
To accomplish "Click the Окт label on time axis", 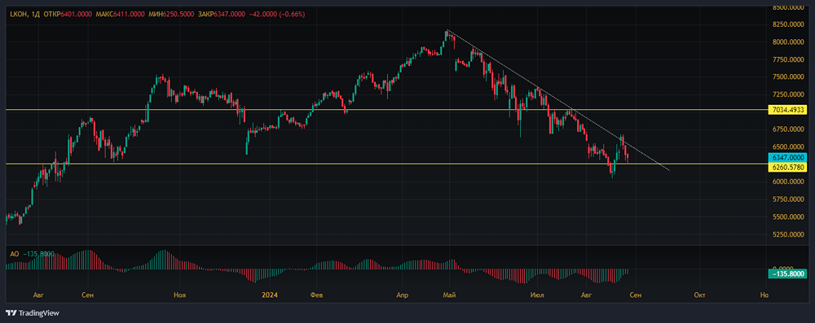I will (699, 295).
